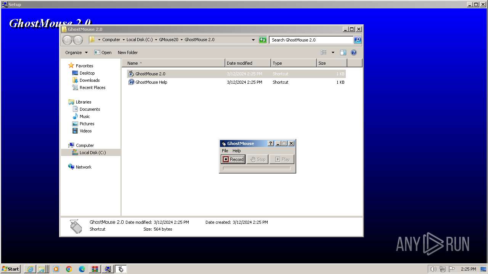Focus the Search GhostMouse 2.0 field
488x274 pixels.
[x=311, y=40]
